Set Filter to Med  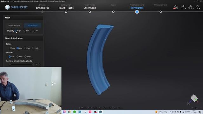click(25, 48)
